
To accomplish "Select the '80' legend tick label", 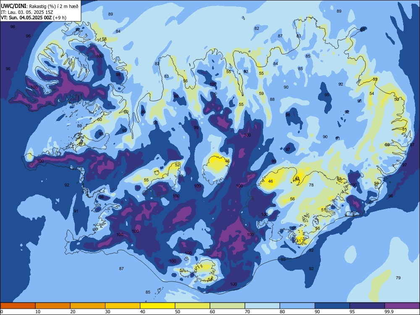I will click(282, 312).
